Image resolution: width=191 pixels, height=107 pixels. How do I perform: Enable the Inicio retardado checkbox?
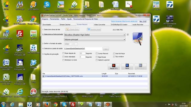tap(63, 57)
